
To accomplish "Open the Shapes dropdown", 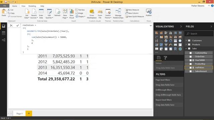I will 80,16.
